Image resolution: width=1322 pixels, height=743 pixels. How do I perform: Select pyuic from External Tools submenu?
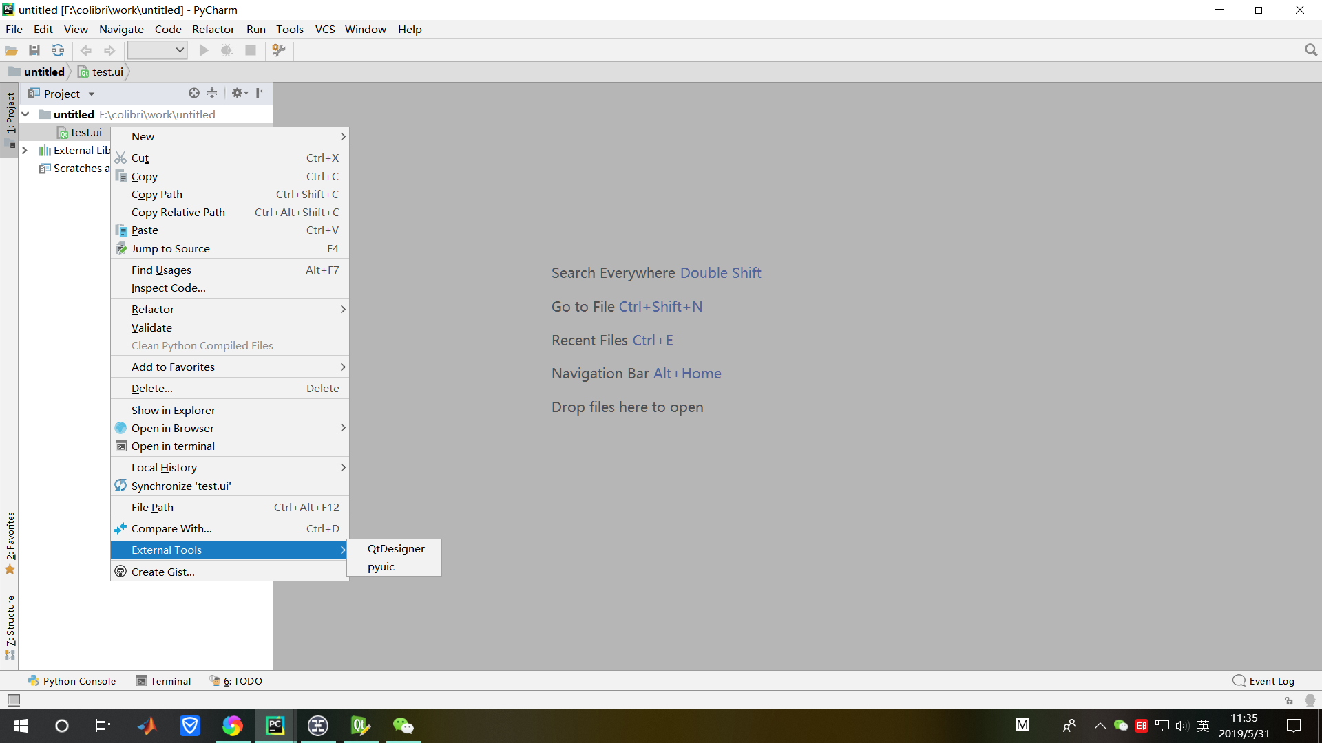click(x=381, y=567)
